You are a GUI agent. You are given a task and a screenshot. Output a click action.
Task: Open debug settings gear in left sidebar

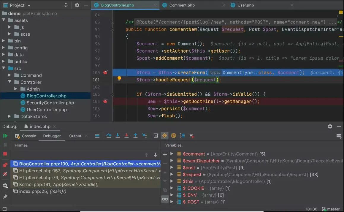pyautogui.click(x=5, y=186)
